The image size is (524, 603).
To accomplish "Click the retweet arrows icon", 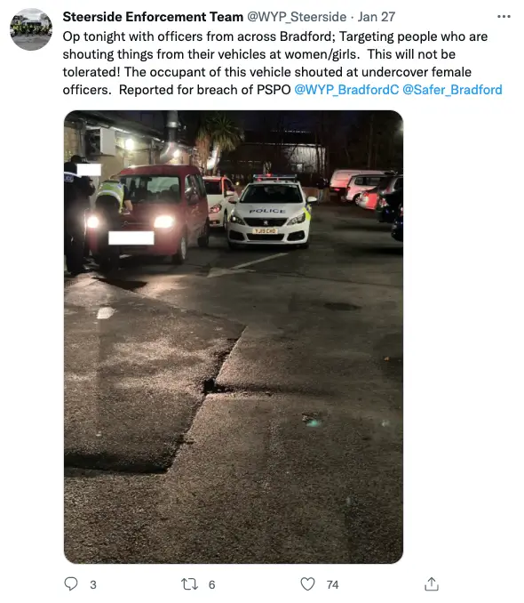I will tap(189, 584).
